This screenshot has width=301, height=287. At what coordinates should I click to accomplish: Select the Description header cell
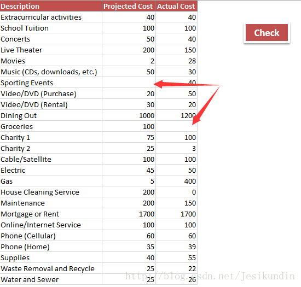(51, 6)
